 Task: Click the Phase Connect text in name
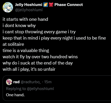pos(69,5)
